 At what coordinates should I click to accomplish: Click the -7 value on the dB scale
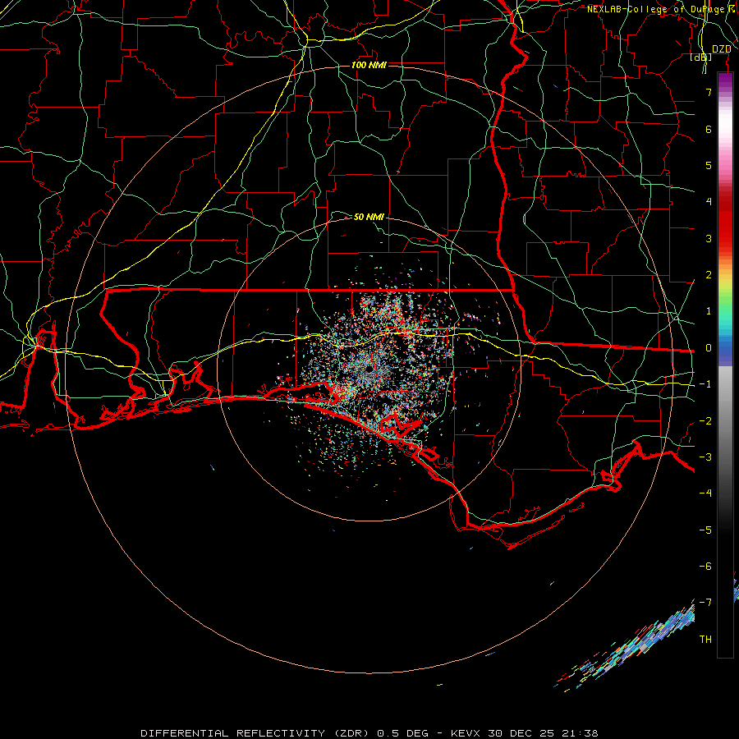tap(705, 603)
